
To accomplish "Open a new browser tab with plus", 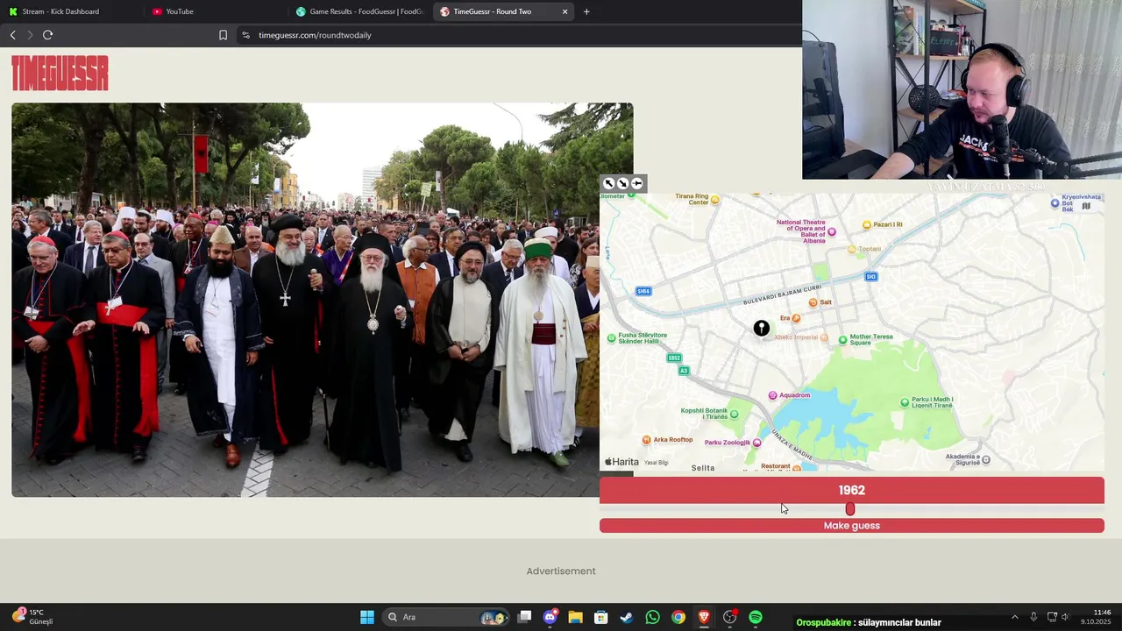I will [x=586, y=11].
